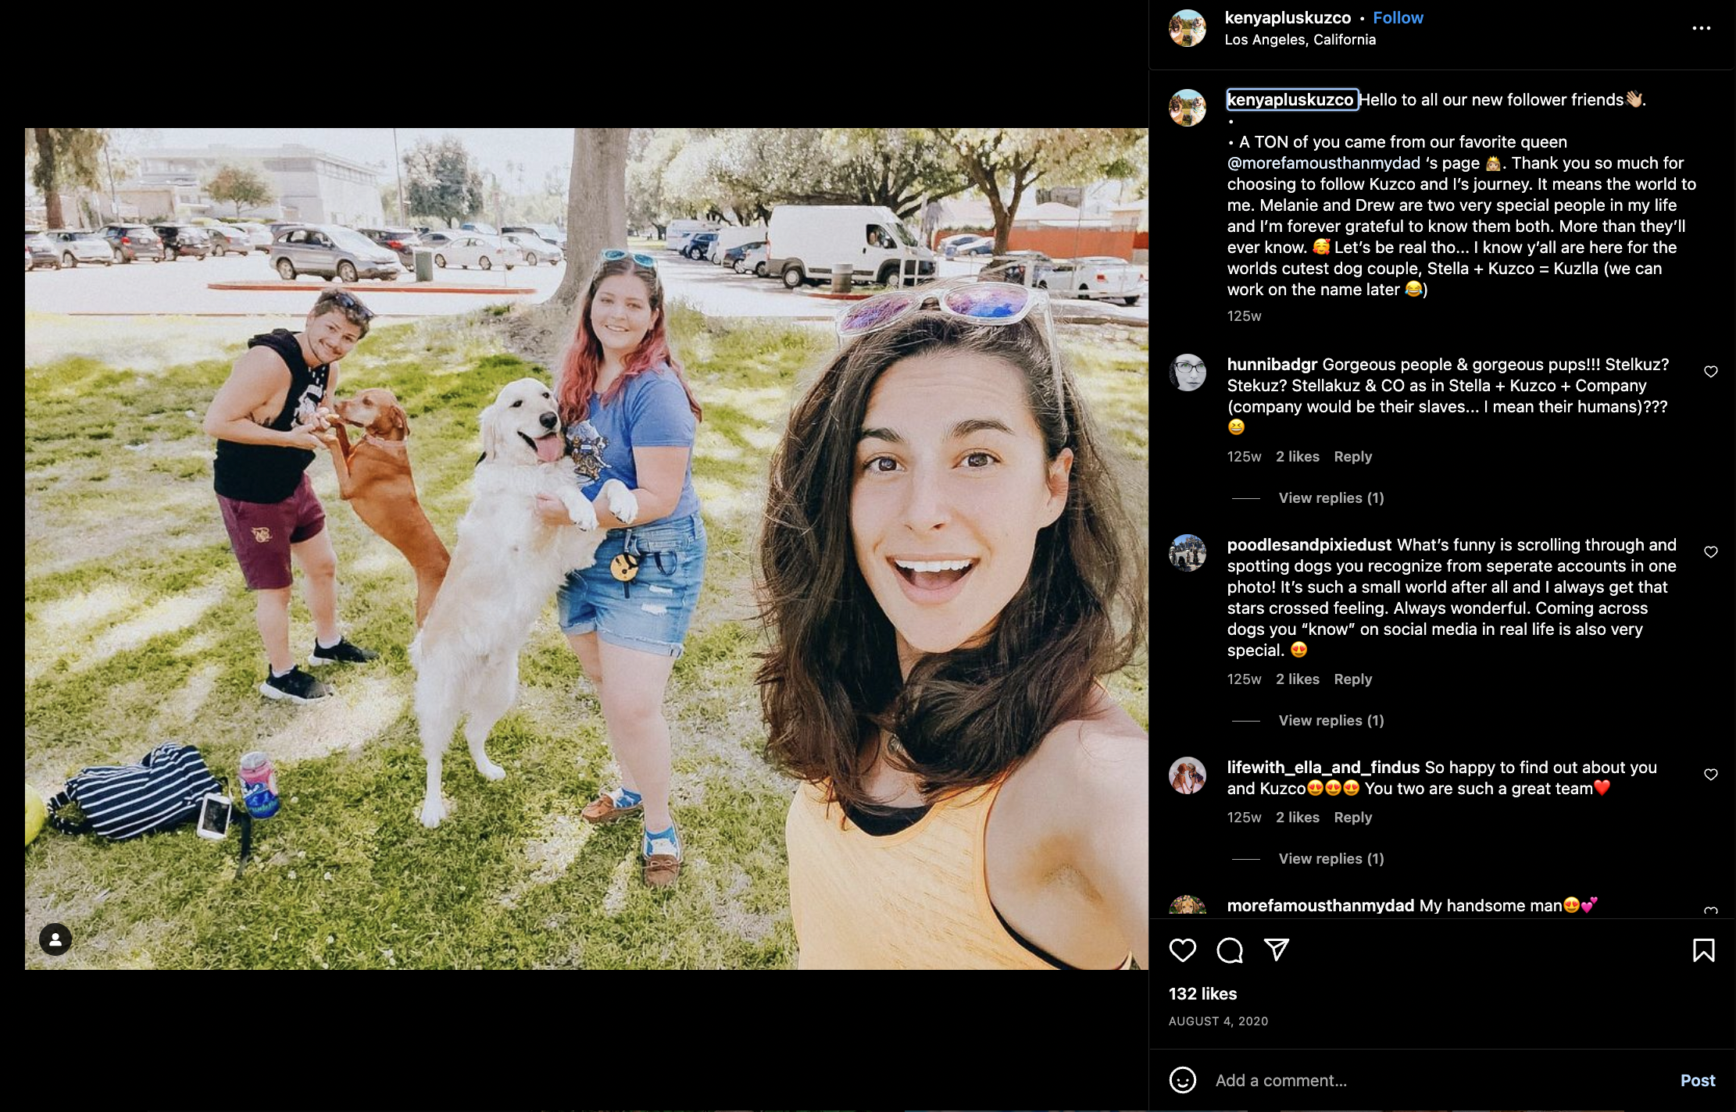Follow the kenyapluskuzco account
1736x1112 pixels.
(1398, 18)
